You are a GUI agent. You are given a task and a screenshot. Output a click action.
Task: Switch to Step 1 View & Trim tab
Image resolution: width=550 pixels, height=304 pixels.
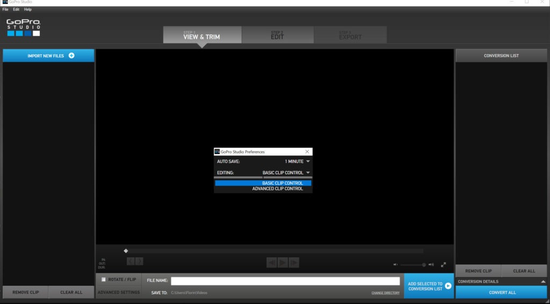click(202, 35)
